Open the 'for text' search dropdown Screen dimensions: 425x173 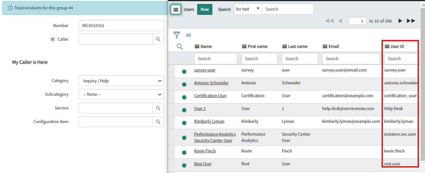point(248,9)
